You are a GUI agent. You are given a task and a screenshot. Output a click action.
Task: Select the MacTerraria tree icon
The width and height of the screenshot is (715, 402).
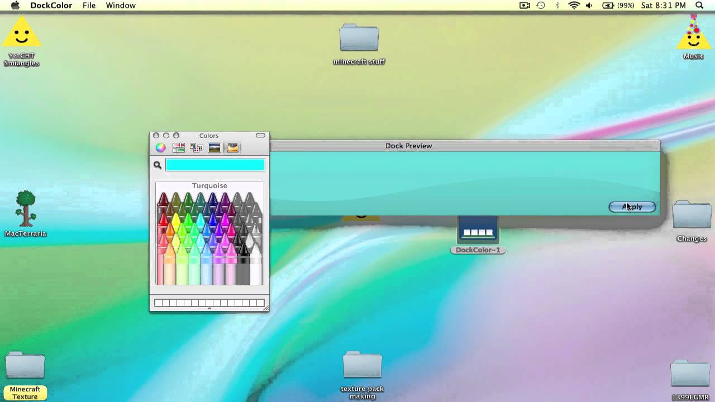(25, 213)
